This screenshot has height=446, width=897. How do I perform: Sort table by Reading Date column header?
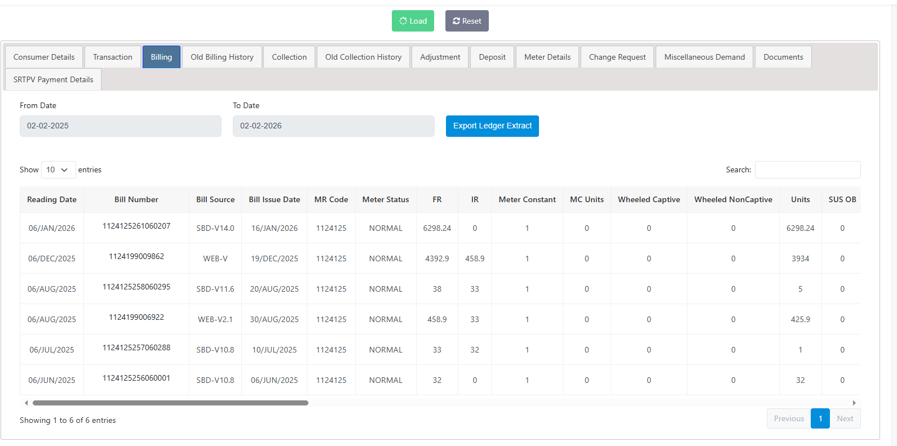52,199
